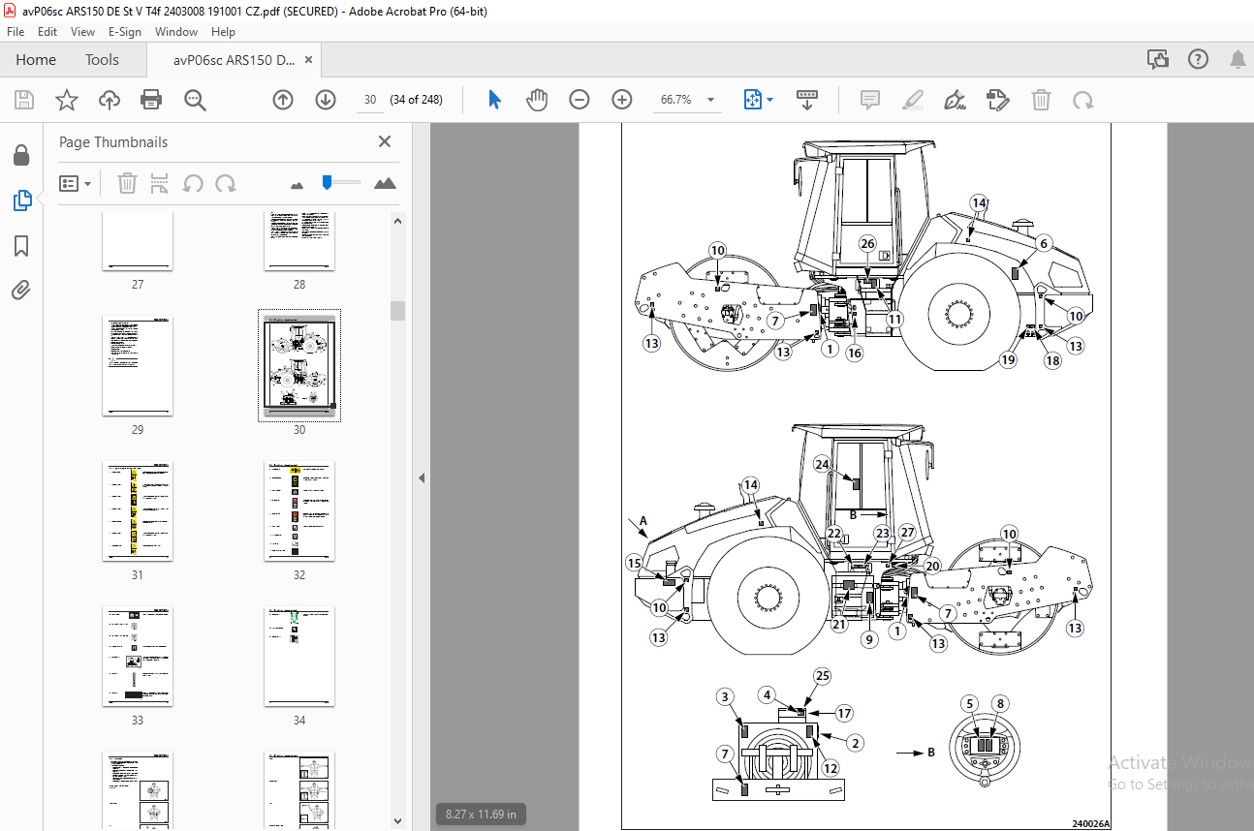Select the highlight text pen tool
This screenshot has height=831, width=1254.
(x=912, y=100)
